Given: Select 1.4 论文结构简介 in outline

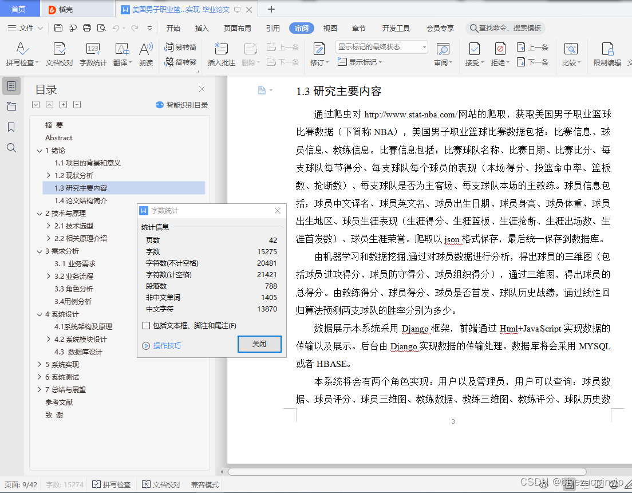Looking at the screenshot, I should point(81,201).
